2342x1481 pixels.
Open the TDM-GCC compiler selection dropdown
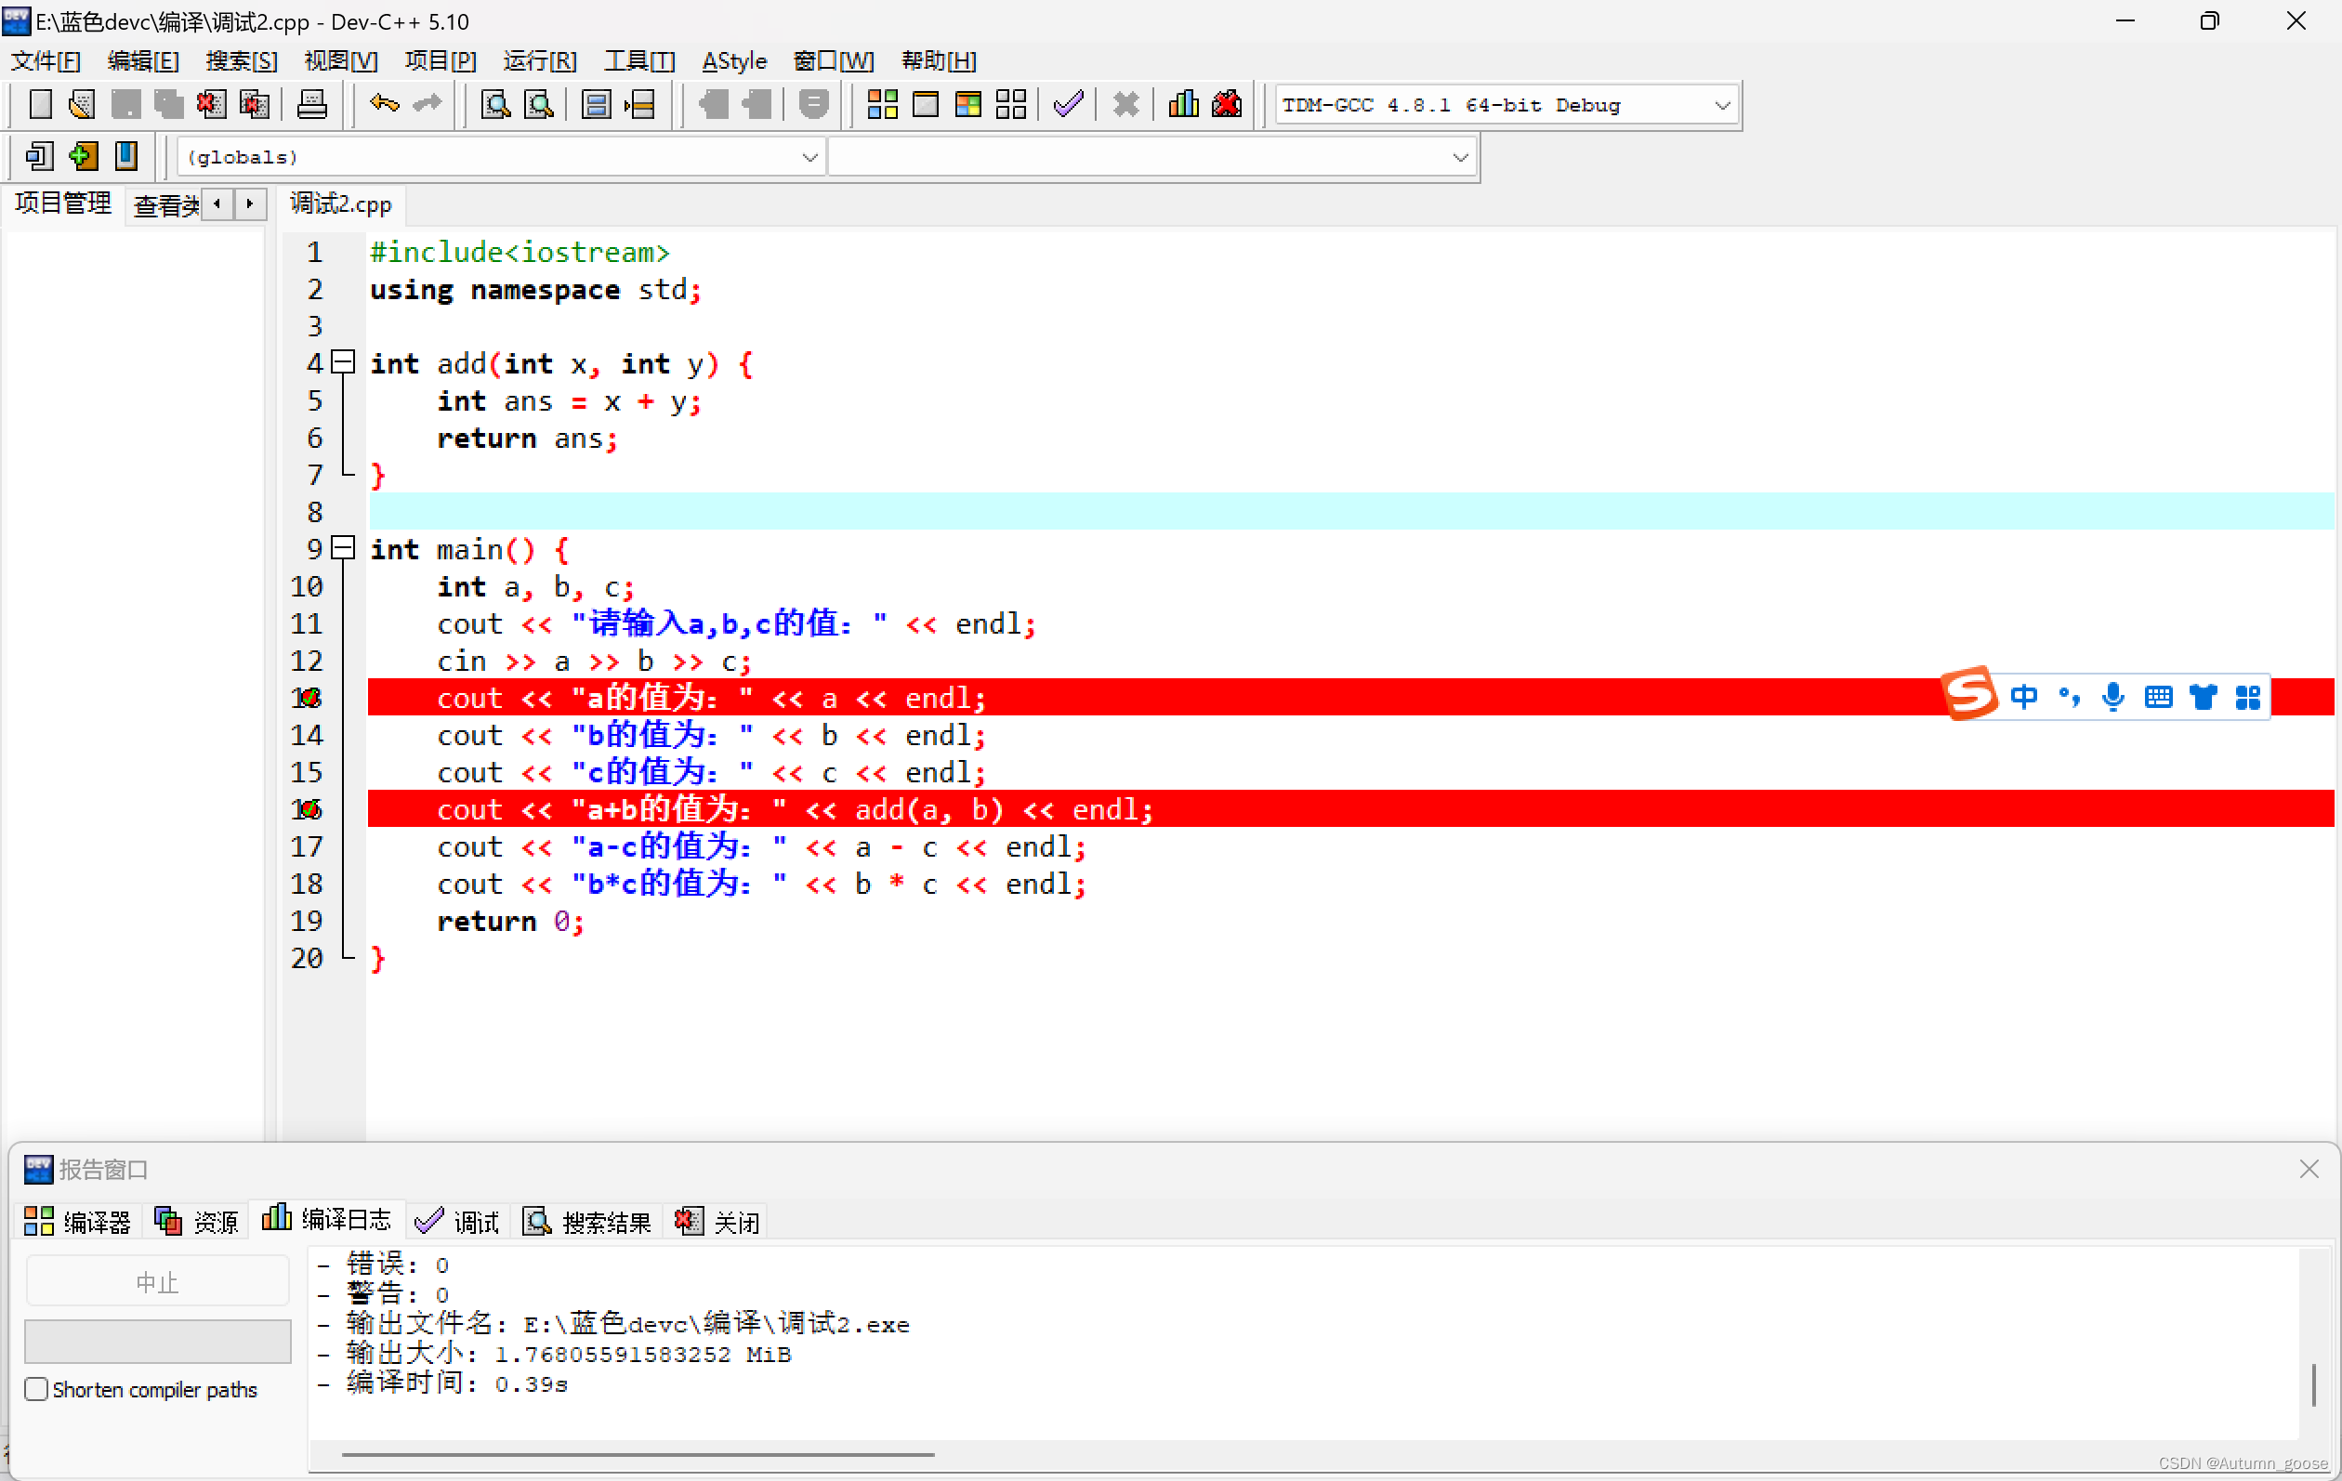point(1721,105)
